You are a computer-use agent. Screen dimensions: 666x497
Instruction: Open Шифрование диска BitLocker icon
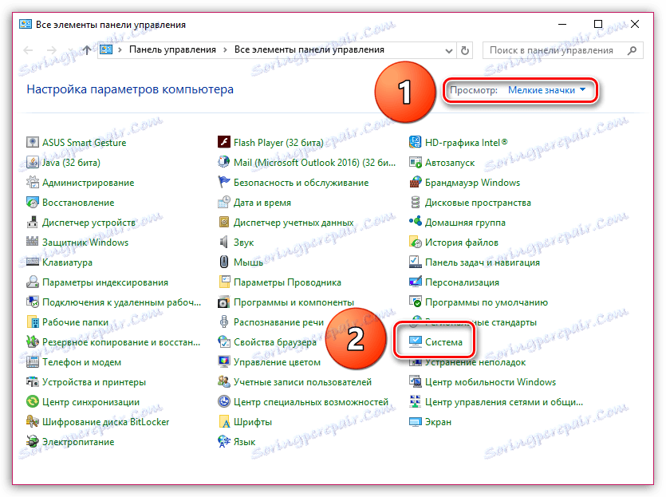32,422
